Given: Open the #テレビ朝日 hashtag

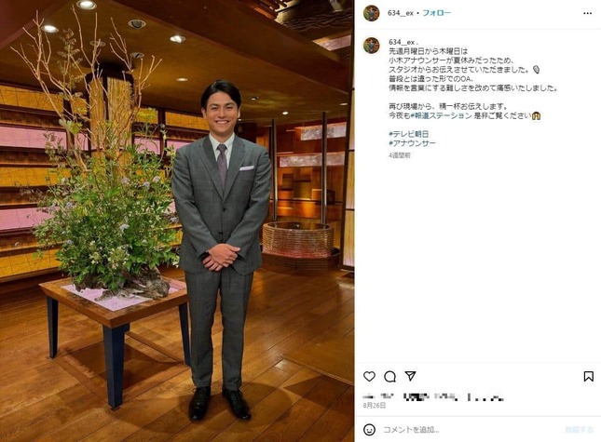Looking at the screenshot, I should pyautogui.click(x=409, y=134).
